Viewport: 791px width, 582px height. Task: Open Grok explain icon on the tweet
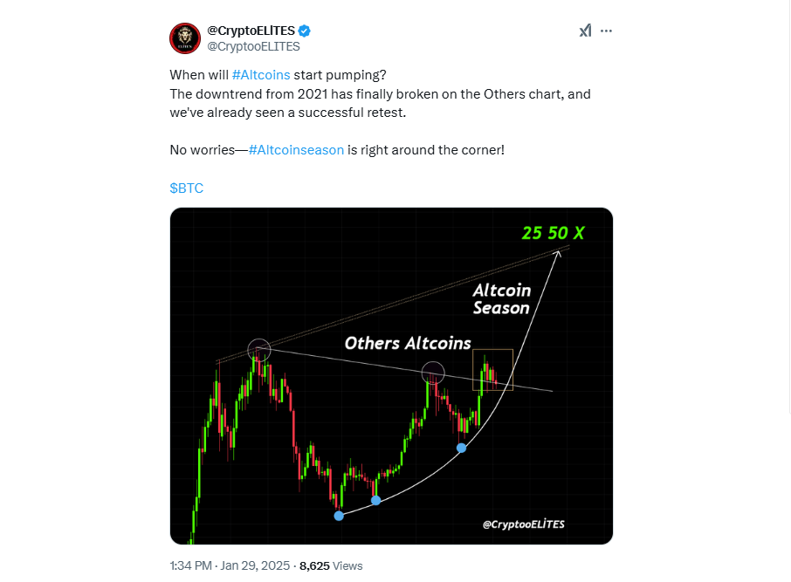pos(585,31)
